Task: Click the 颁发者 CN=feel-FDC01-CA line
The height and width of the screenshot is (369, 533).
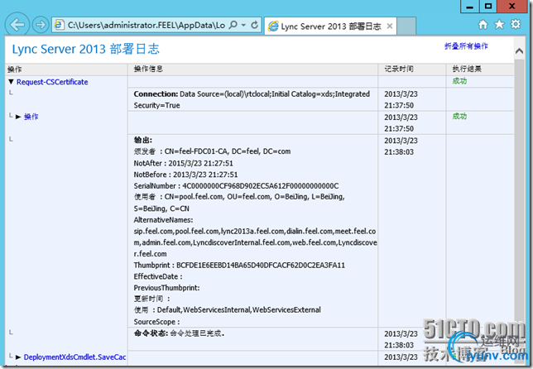Action: (x=212, y=151)
